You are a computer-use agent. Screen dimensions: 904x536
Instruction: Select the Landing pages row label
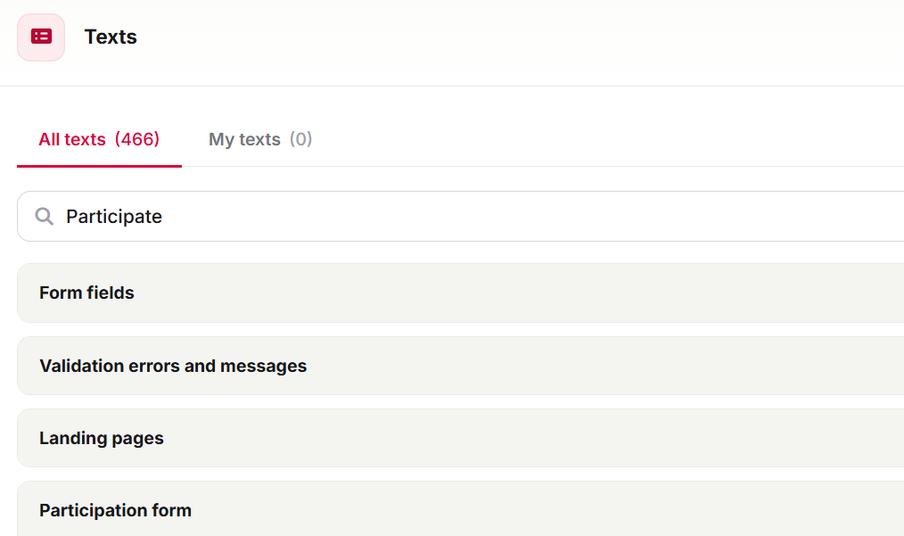[x=102, y=439]
